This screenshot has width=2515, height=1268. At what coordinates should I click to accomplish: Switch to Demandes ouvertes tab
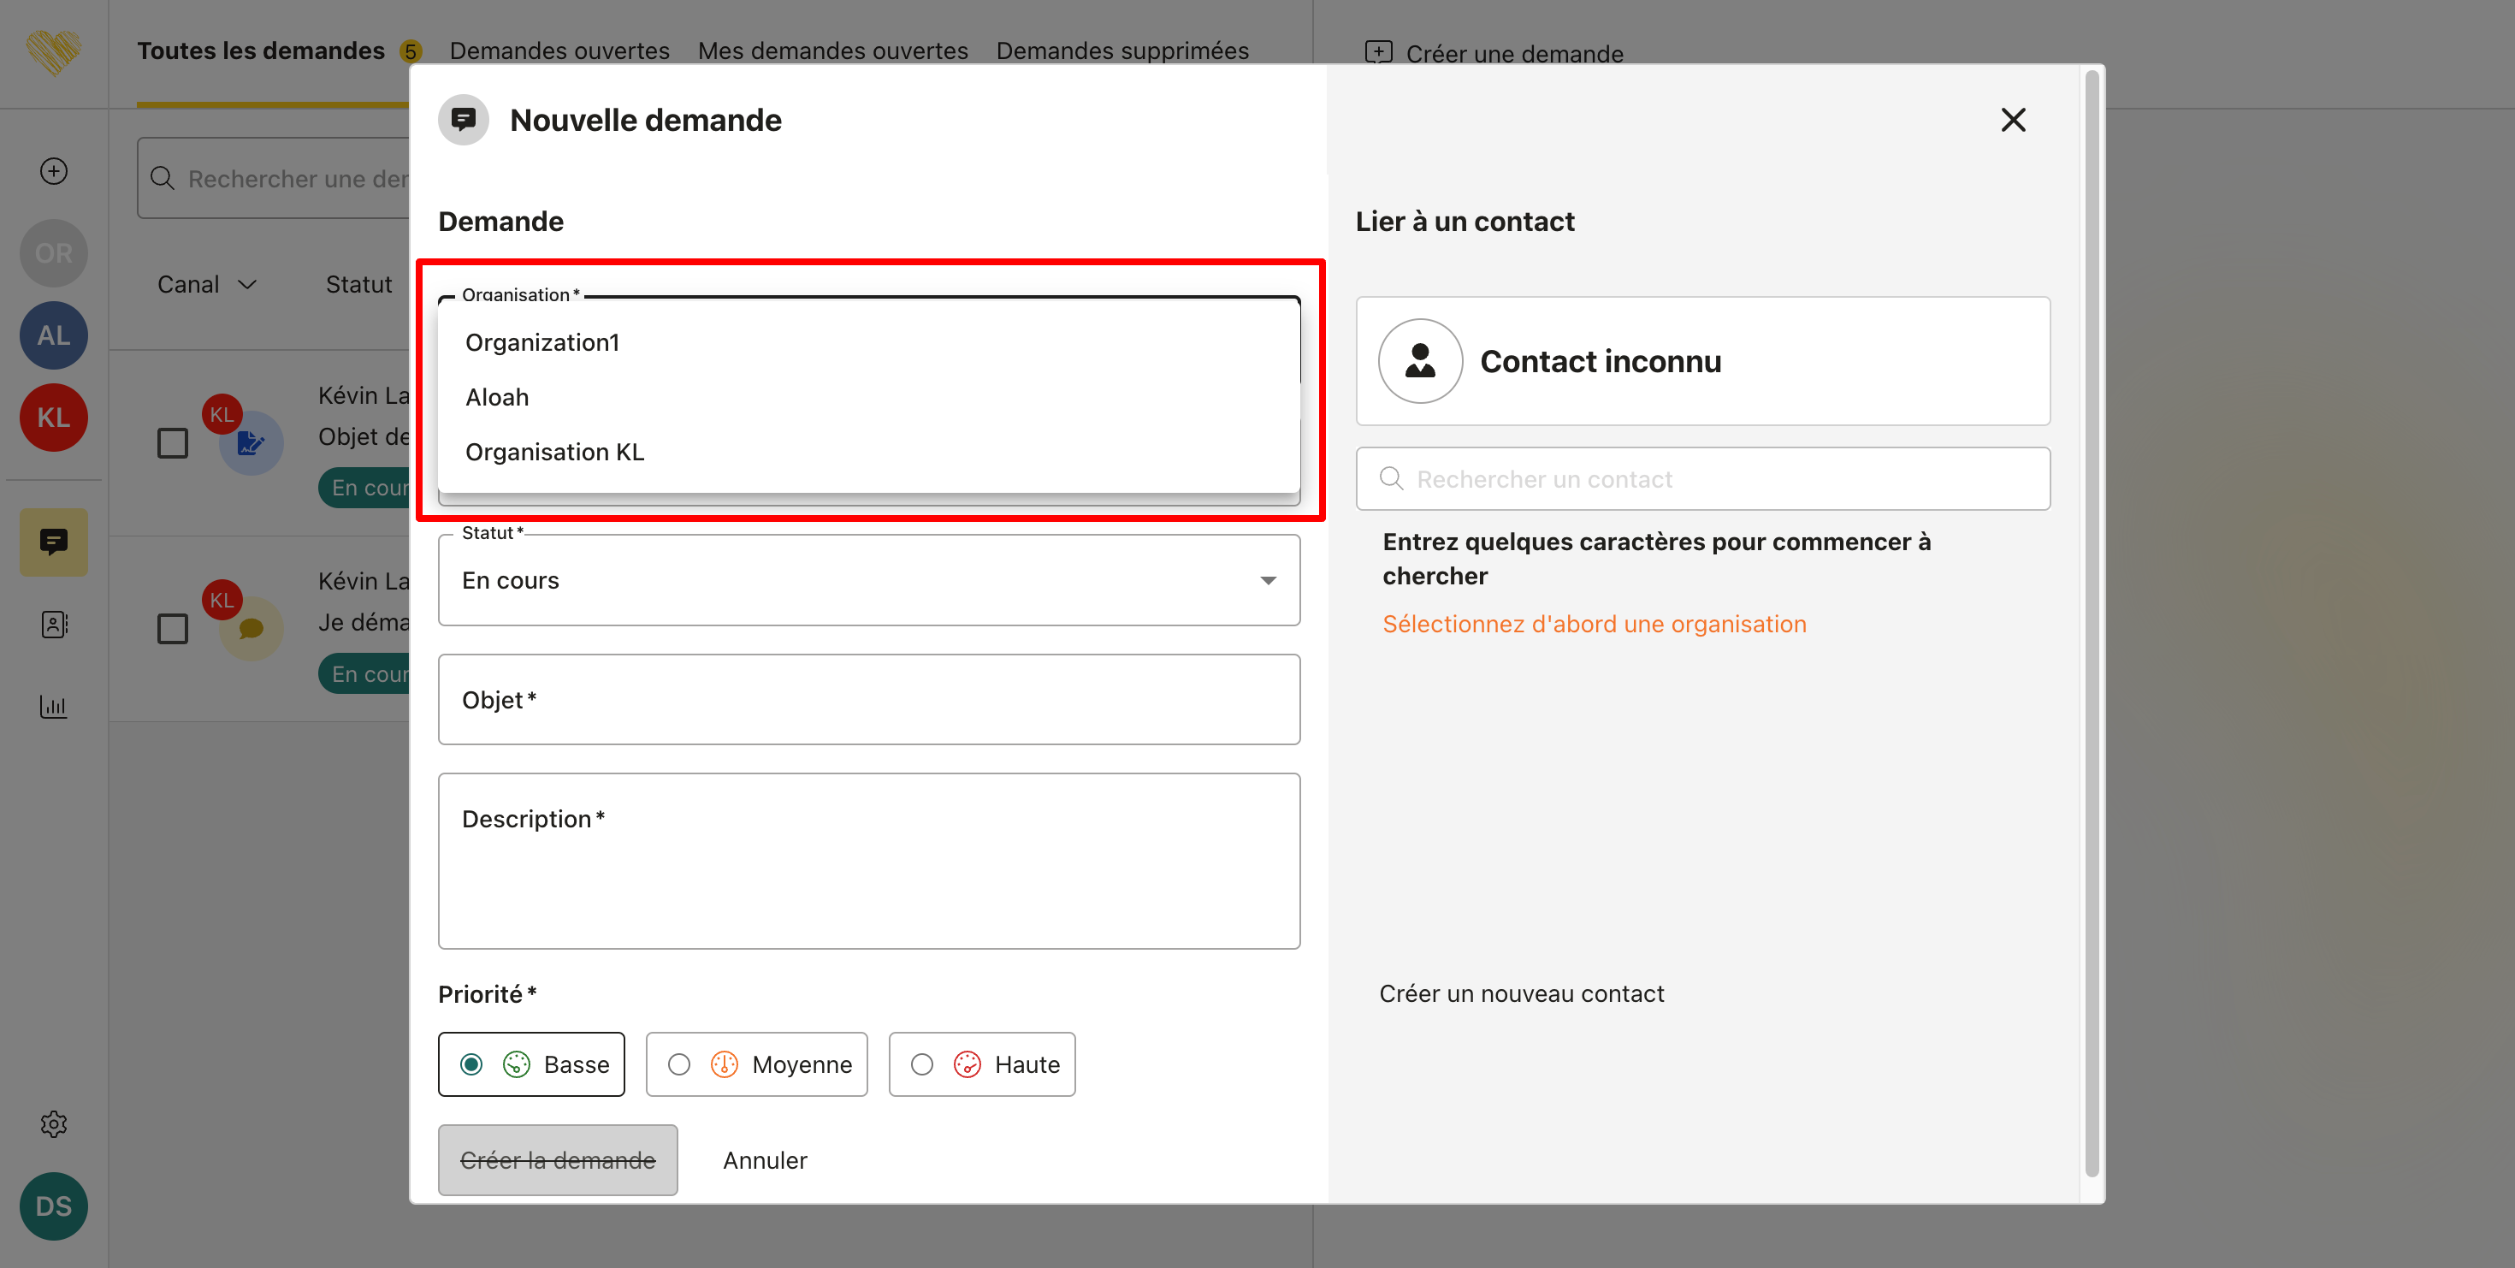559,50
